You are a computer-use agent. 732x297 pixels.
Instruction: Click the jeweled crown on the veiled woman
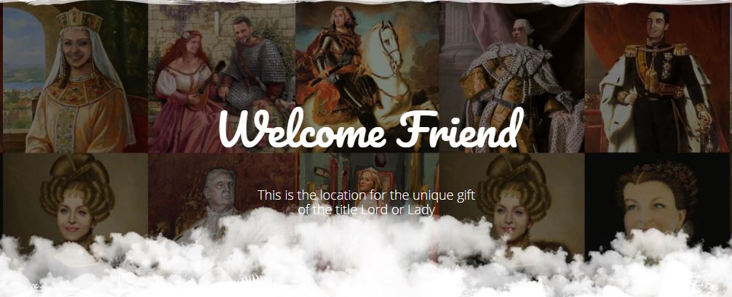click(x=79, y=20)
